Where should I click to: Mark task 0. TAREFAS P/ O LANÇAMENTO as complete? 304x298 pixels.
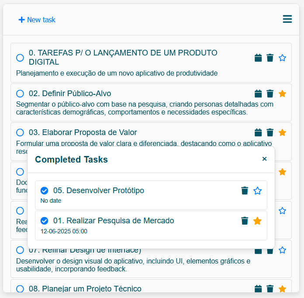pyautogui.click(x=20, y=58)
